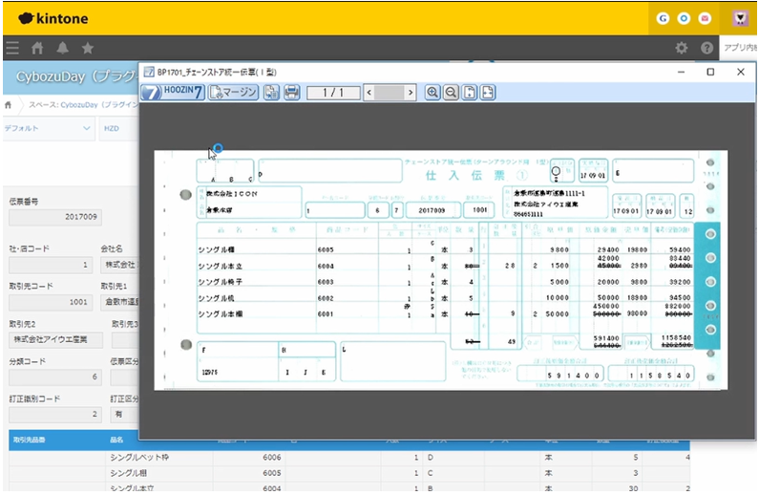The height and width of the screenshot is (495, 759).
Task: Click the アプリ内 search field
Action: click(x=738, y=48)
